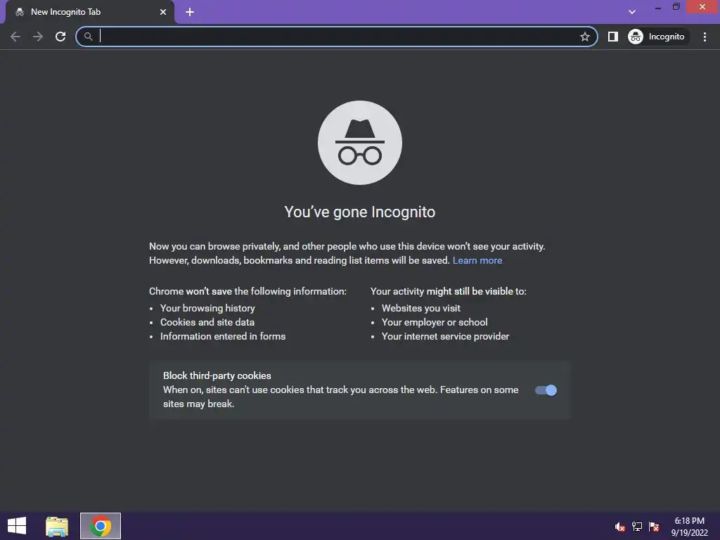The image size is (720, 540).
Task: Click the search magnifier in address bar
Action: coord(88,37)
